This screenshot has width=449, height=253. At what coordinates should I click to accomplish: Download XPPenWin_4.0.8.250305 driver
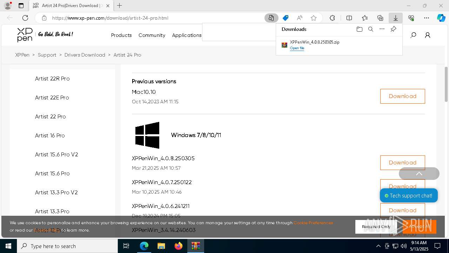[402, 163]
